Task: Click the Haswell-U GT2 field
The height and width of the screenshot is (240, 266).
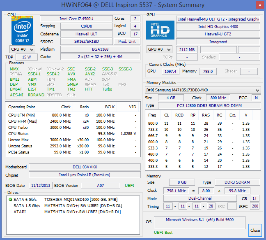Action: click(x=218, y=34)
